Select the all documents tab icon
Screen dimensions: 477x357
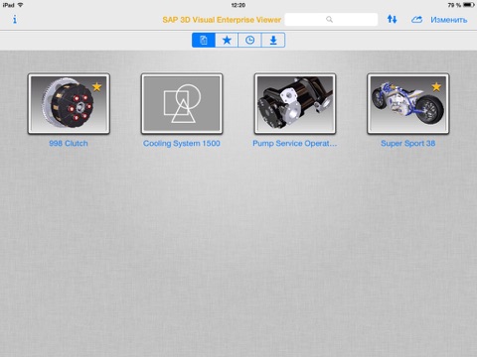[204, 40]
